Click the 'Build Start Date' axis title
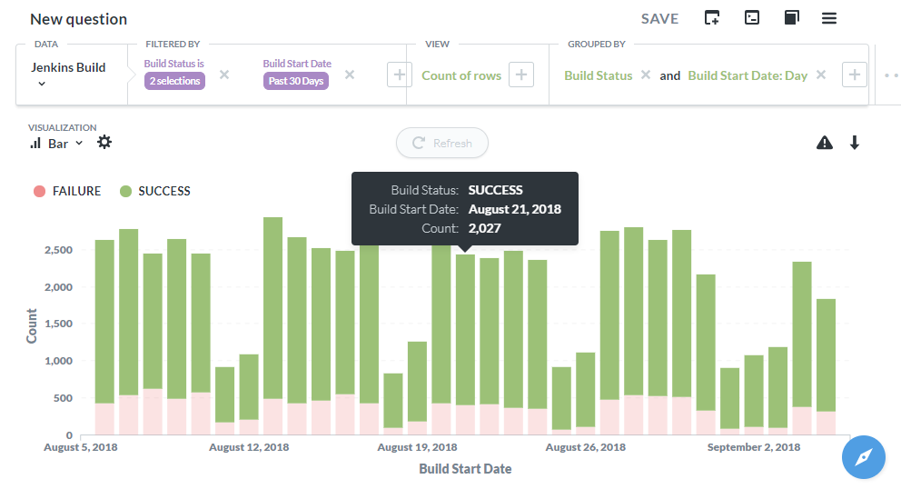901x499 pixels. tap(465, 469)
